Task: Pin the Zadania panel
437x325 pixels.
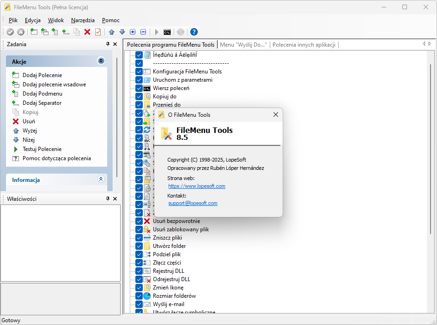Action: point(108,44)
